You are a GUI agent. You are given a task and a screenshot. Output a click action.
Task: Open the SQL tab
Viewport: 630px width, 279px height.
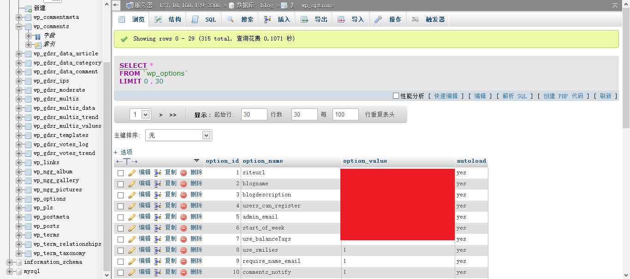(204, 19)
